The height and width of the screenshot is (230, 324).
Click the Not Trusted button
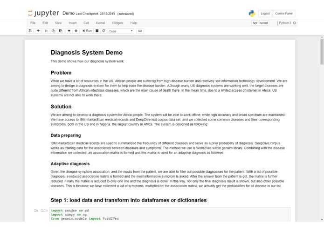click(x=260, y=23)
